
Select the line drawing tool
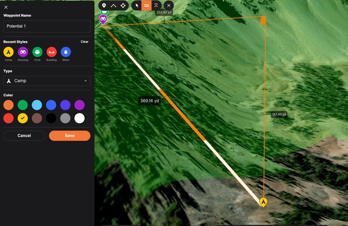(113, 6)
